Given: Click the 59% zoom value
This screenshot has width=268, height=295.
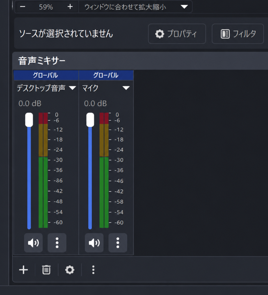Looking at the screenshot, I should coord(46,7).
